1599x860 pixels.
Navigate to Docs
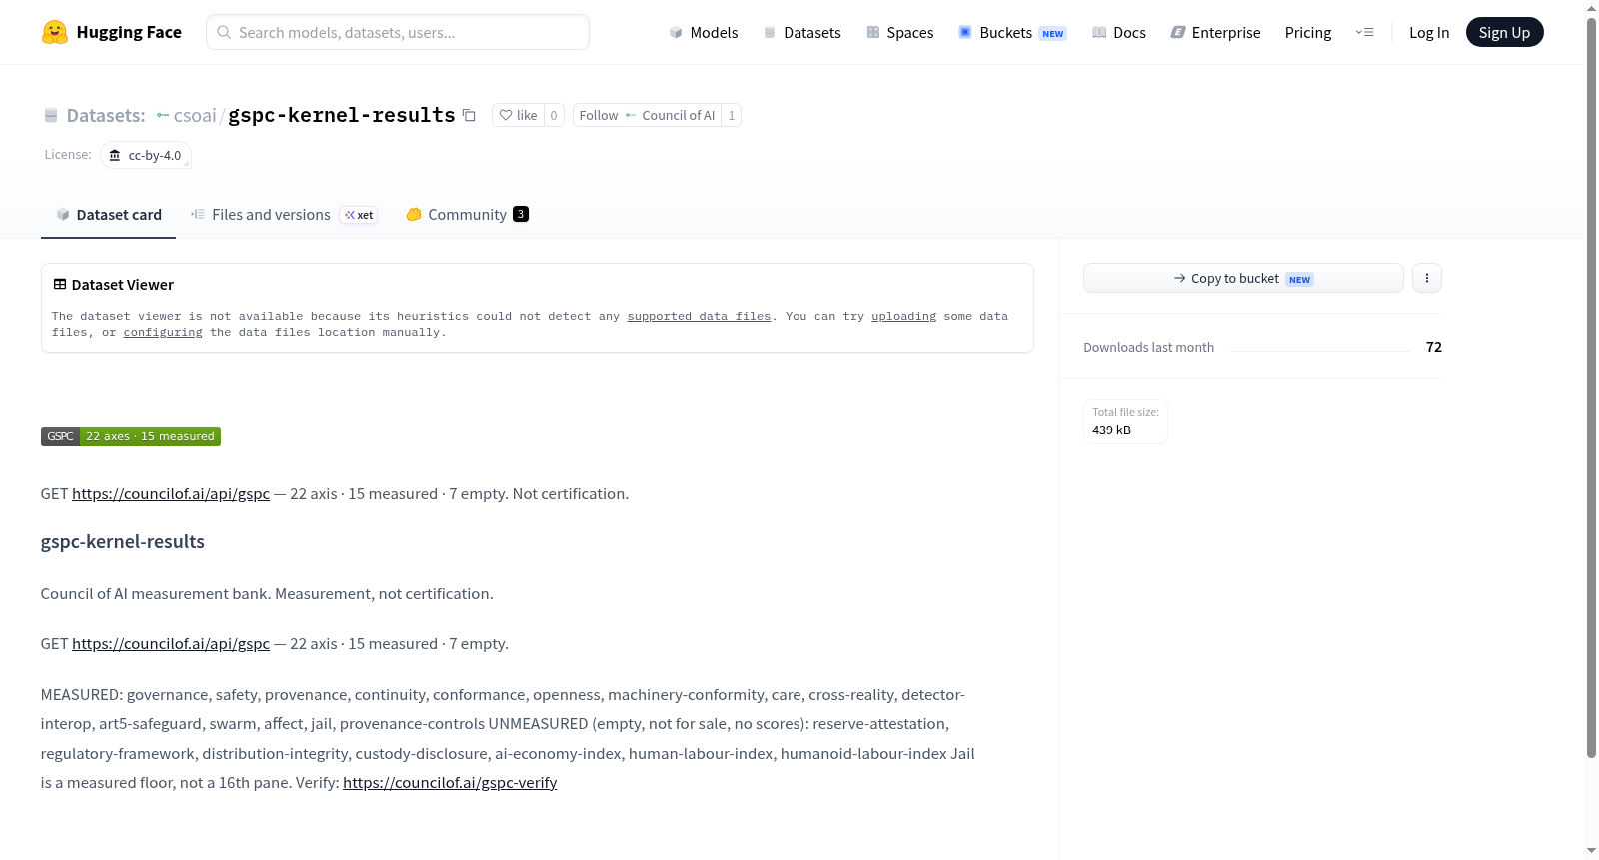pos(1119,32)
